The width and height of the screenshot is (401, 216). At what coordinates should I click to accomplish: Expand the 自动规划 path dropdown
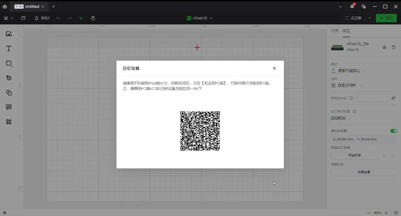click(x=341, y=118)
